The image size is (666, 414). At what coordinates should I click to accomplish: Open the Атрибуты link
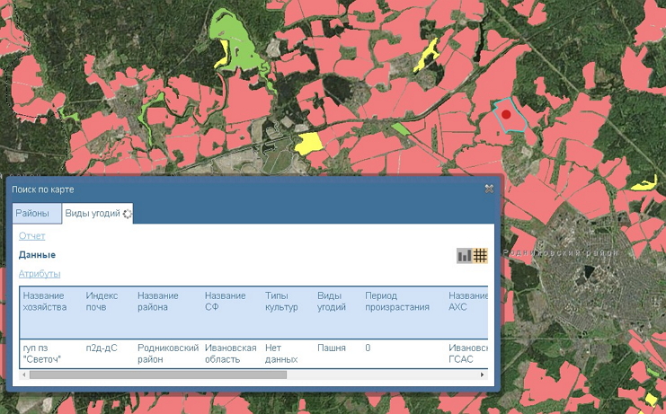point(40,274)
